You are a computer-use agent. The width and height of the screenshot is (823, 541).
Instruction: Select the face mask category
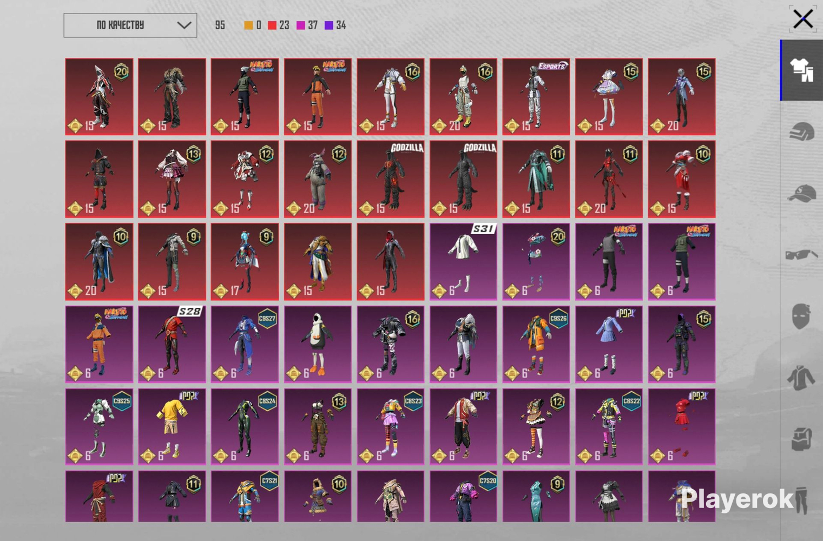801,316
